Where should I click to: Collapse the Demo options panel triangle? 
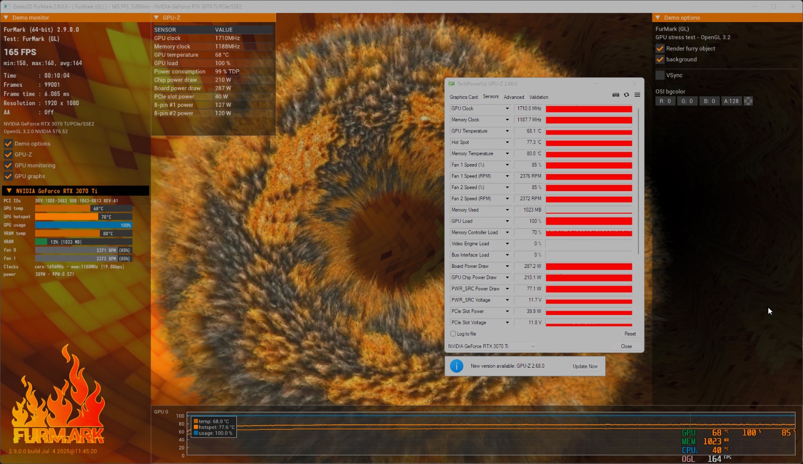tap(657, 18)
